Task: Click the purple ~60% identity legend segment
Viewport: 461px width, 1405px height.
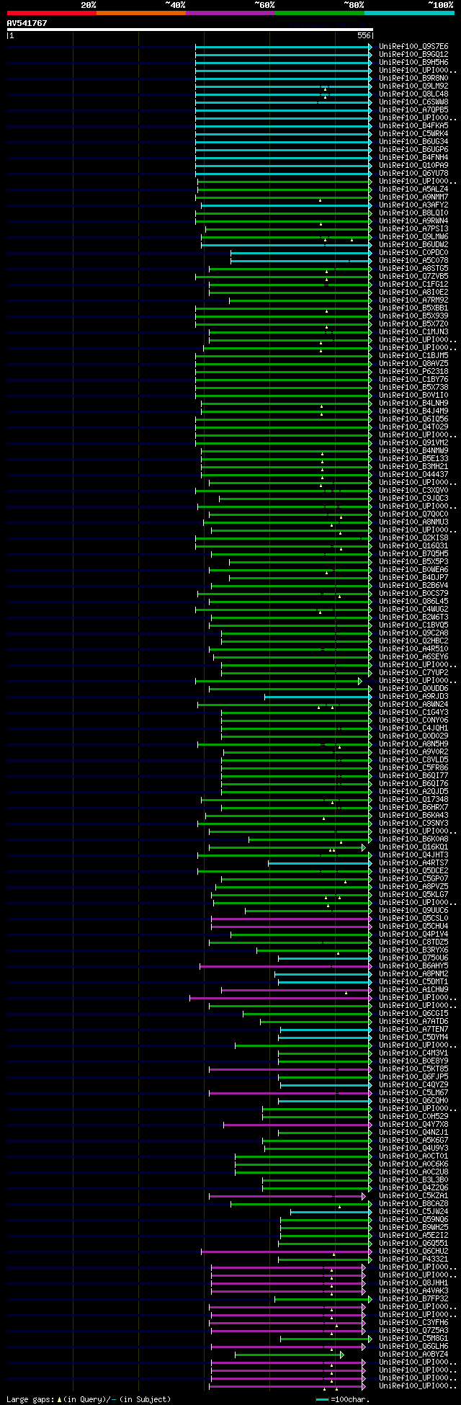Action: (230, 13)
